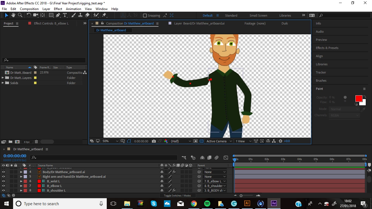Select the Standard workspace
The width and height of the screenshot is (372, 209).
[231, 16]
